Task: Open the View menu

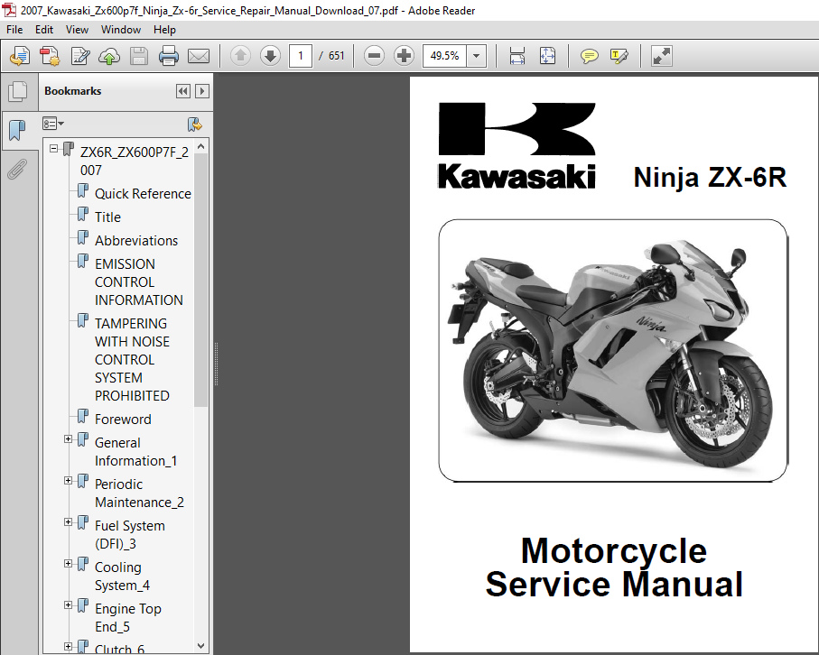Action: click(77, 30)
